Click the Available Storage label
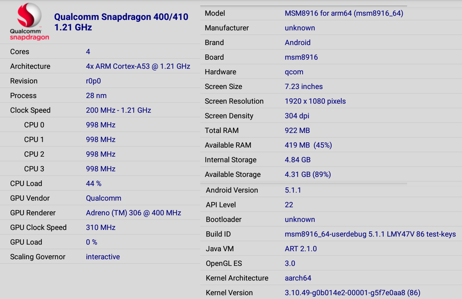 tap(233, 174)
